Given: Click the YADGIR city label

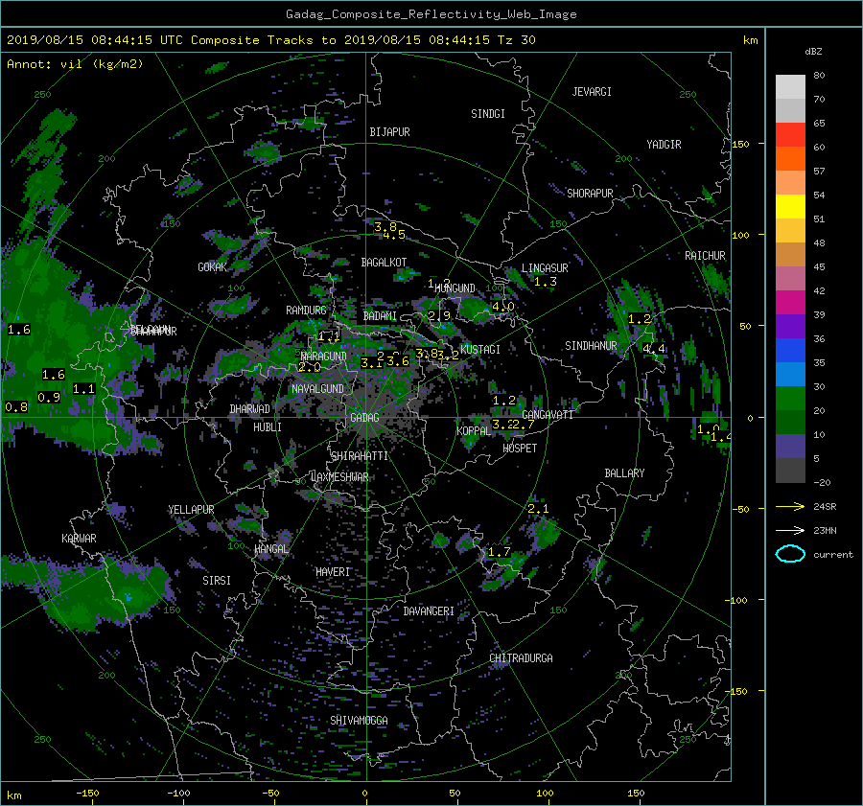Looking at the screenshot, I should 664,145.
